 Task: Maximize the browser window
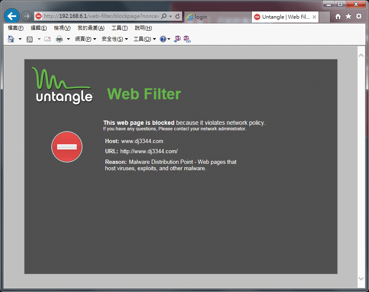coord(340,4)
